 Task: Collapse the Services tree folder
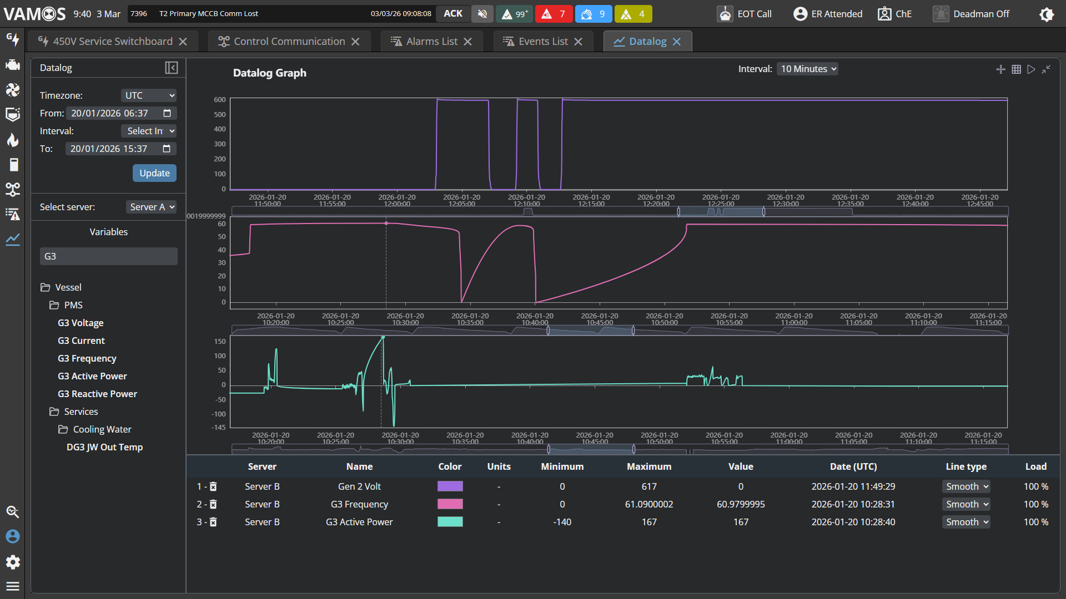click(x=54, y=412)
